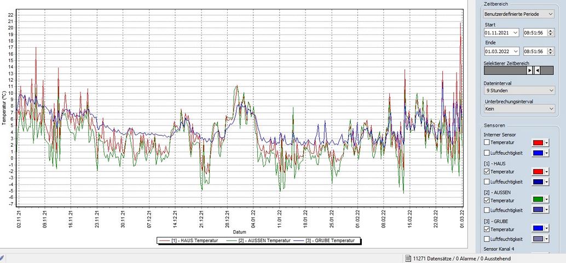Open the gray color picker for GRUBE Luftfeuchtigkeit
This screenshot has height=263, width=566.
pos(540,238)
